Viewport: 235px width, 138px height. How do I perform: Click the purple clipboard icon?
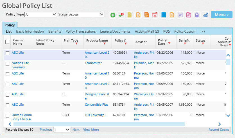tap(197, 15)
